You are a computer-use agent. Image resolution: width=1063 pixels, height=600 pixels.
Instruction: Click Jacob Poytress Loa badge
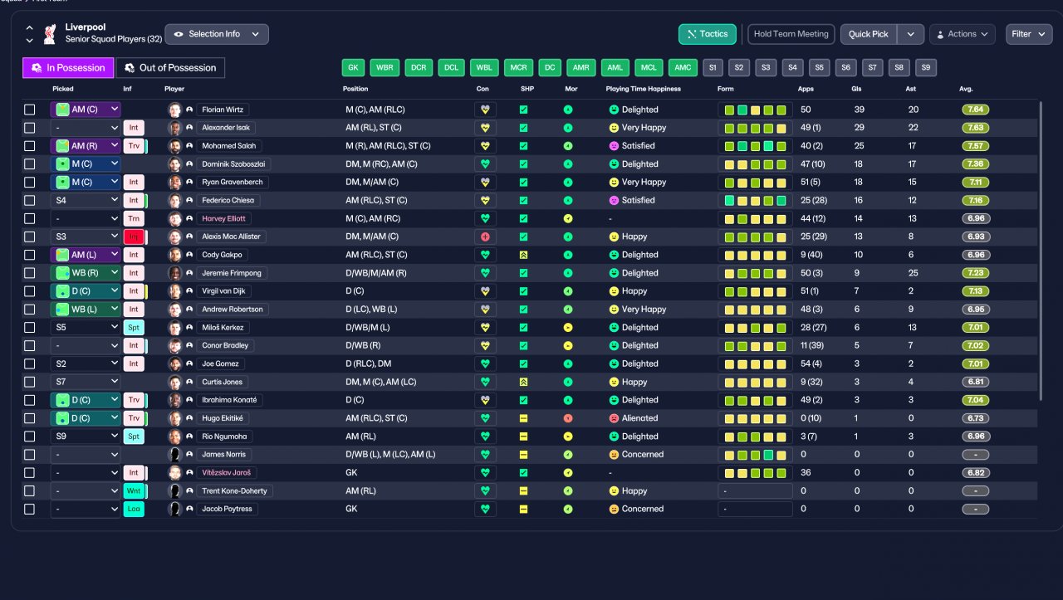coord(133,510)
